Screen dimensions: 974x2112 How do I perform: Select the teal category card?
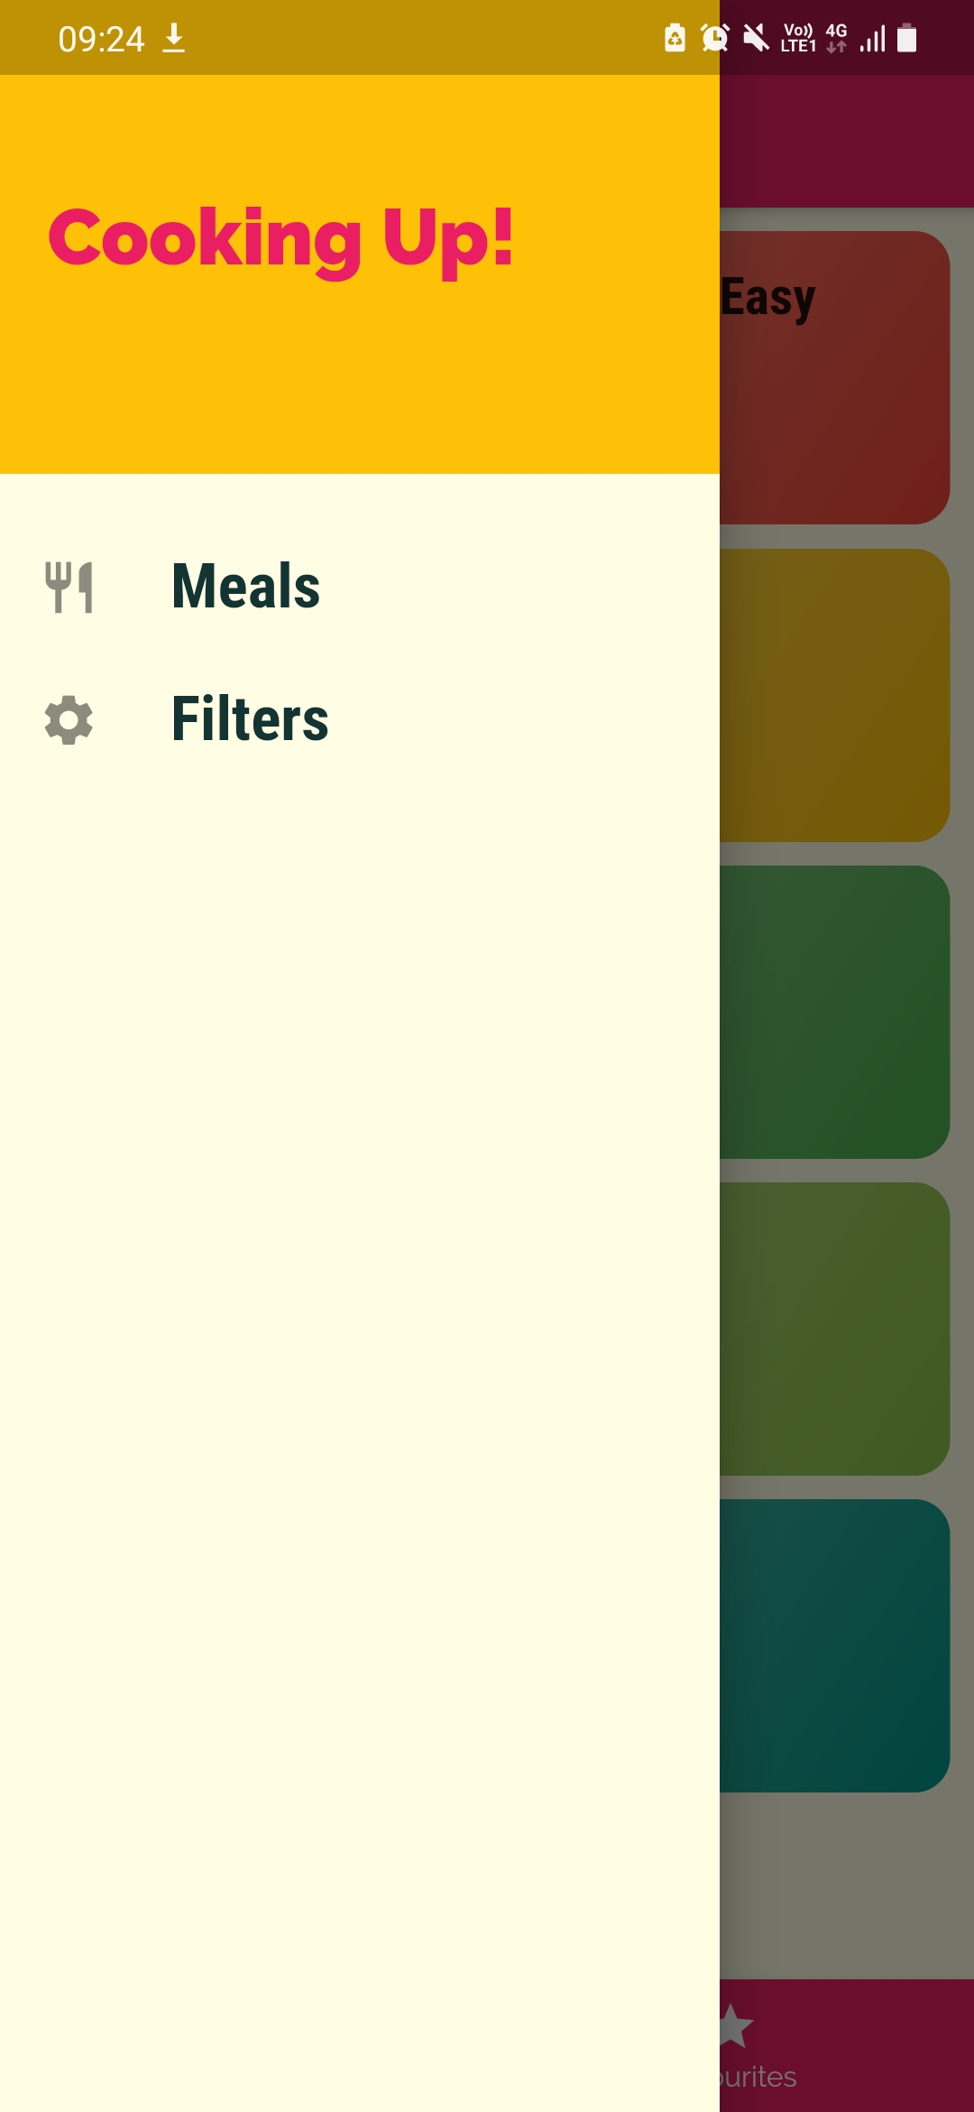point(834,1645)
